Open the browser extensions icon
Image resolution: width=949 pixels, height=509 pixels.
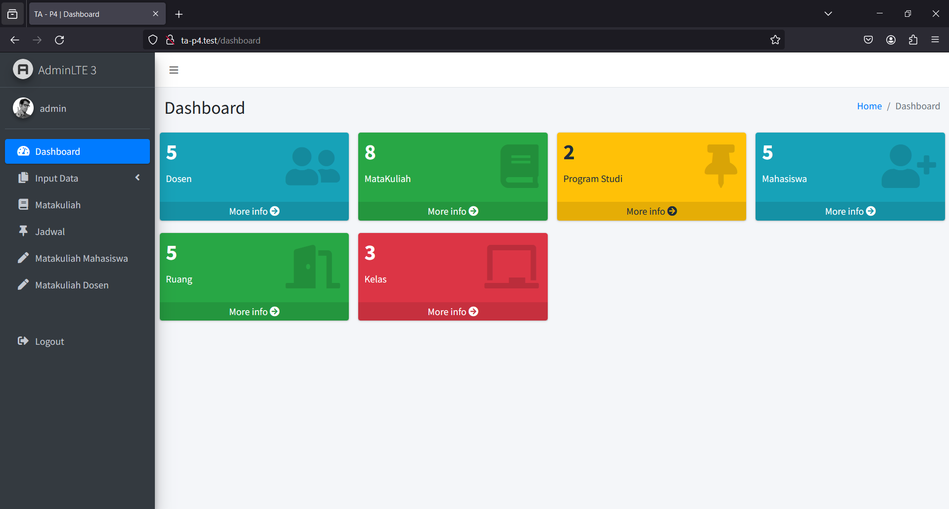[x=913, y=40]
